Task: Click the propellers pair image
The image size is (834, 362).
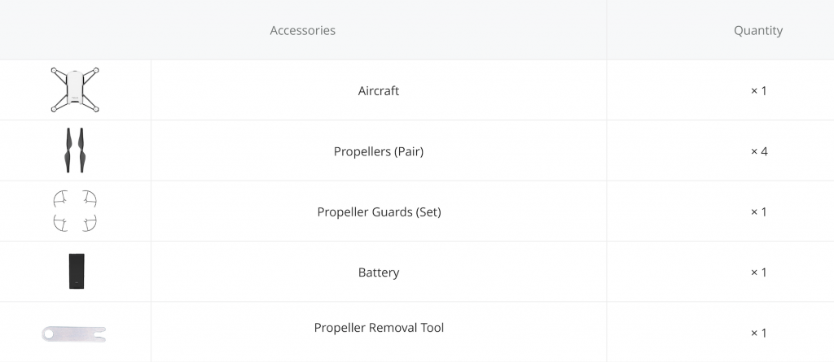Action: tap(75, 150)
